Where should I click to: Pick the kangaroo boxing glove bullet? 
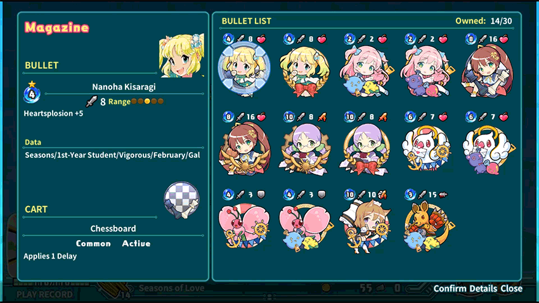coord(427,226)
